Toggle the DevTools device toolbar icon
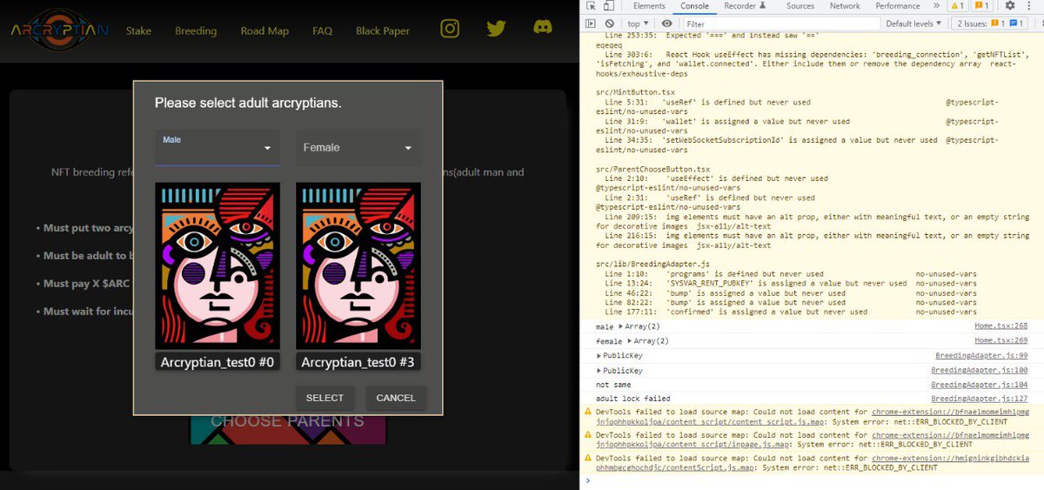Screen dimensions: 1044x490 coord(610,6)
